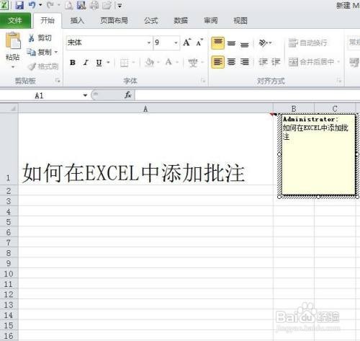360x341 pixels.
Task: Switch to the 页面布局 tab
Action: [x=114, y=21]
